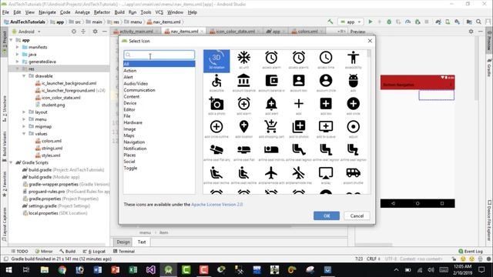Image resolution: width=493 pixels, height=277 pixels.
Task: Select styles.xml in project tree
Action: click(47, 155)
